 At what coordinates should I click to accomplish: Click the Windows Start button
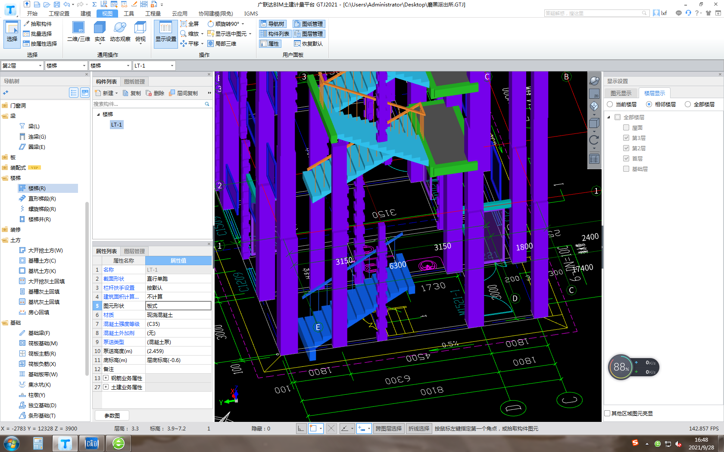12,443
